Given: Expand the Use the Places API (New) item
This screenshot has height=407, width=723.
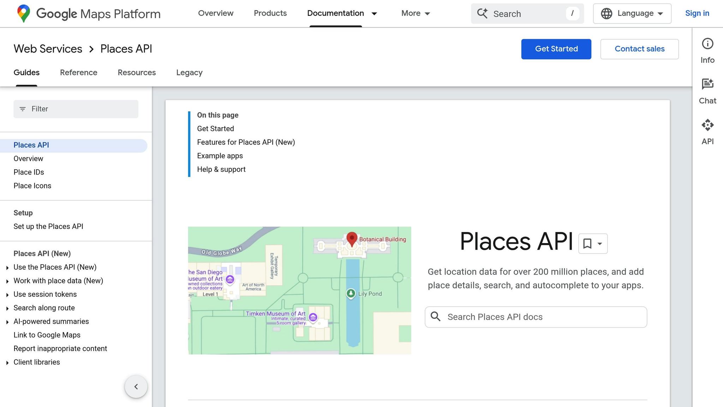Looking at the screenshot, I should [x=8, y=267].
